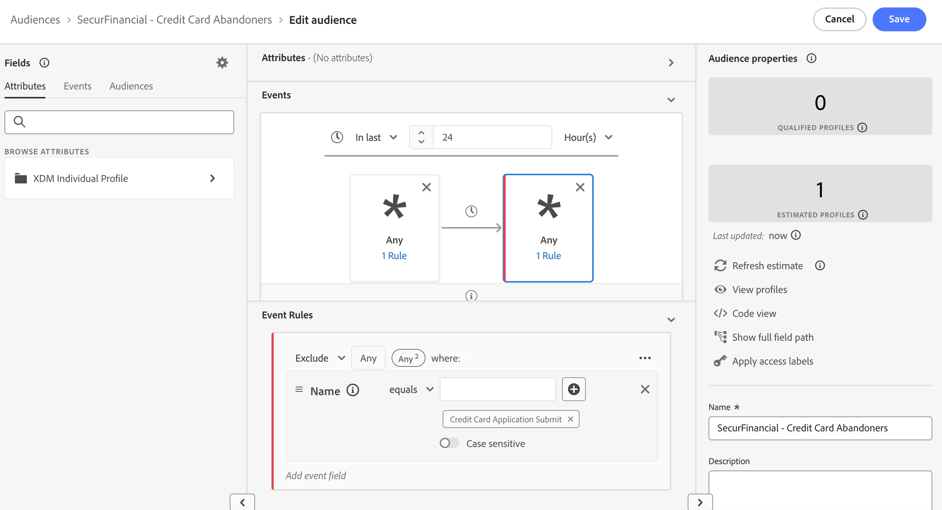Open View profiles eye icon

720,290
